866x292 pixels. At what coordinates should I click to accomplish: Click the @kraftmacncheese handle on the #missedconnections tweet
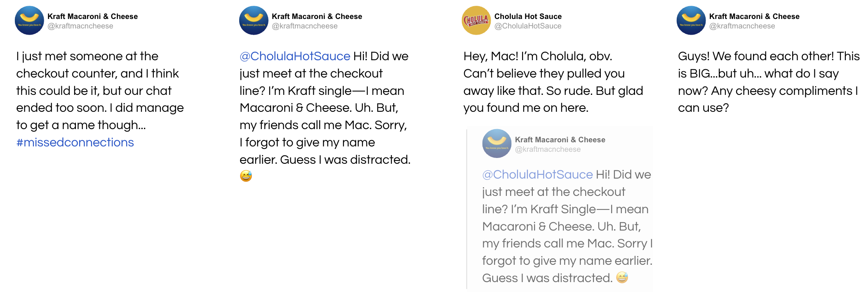[80, 26]
